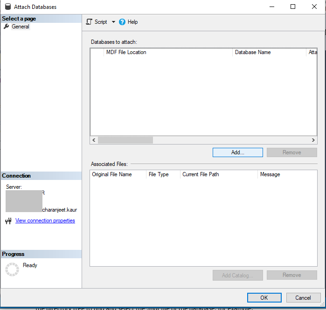This screenshot has width=326, height=310.
Task: Click the resize grip at the dialog corner
Action: (322, 304)
